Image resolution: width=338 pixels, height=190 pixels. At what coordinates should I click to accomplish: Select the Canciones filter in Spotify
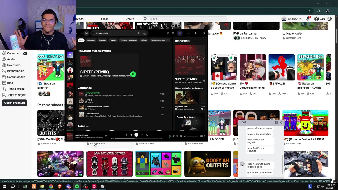pyautogui.click(x=91, y=40)
